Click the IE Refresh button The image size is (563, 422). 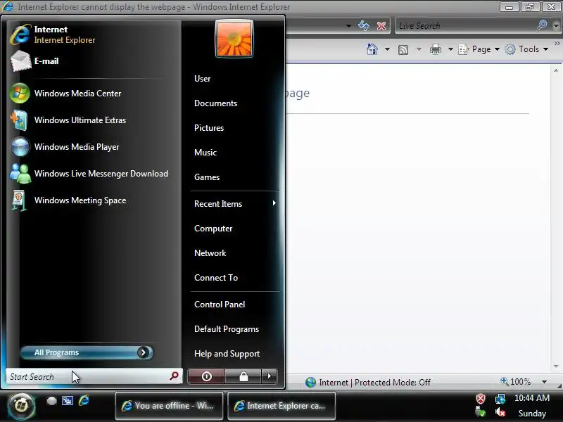(x=364, y=25)
